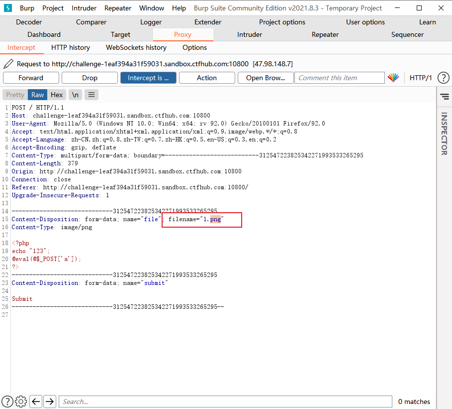Switch to Pretty view
Viewport: 452px width, 409px height.
point(15,95)
